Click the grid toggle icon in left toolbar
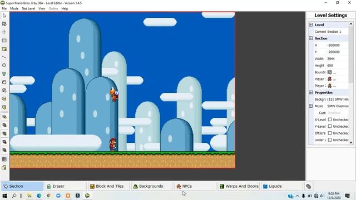This screenshot has width=356, height=200. [x=4, y=159]
